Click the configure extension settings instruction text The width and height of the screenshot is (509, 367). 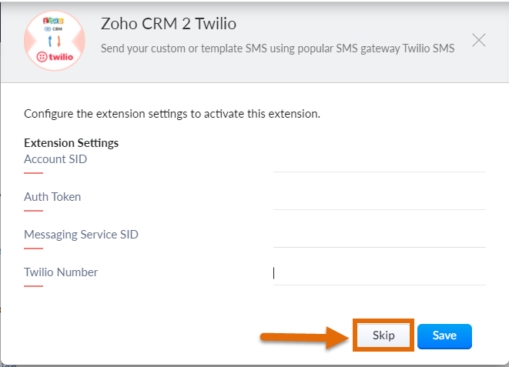point(172,114)
